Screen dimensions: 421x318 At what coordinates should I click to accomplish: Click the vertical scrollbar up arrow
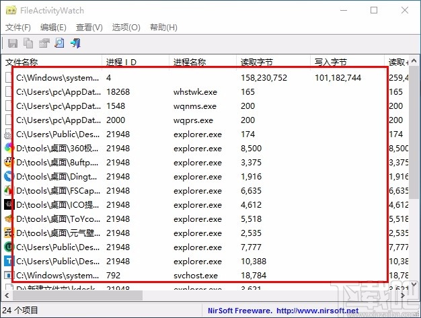pos(414,61)
